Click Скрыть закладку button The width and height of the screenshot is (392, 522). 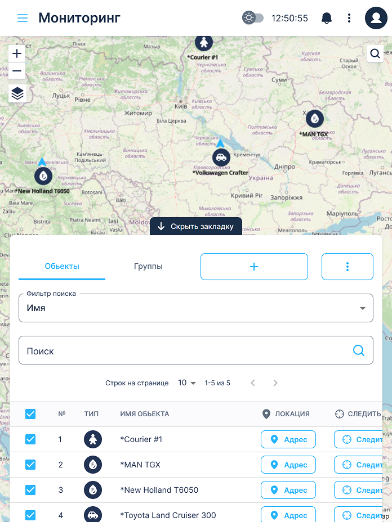(195, 226)
